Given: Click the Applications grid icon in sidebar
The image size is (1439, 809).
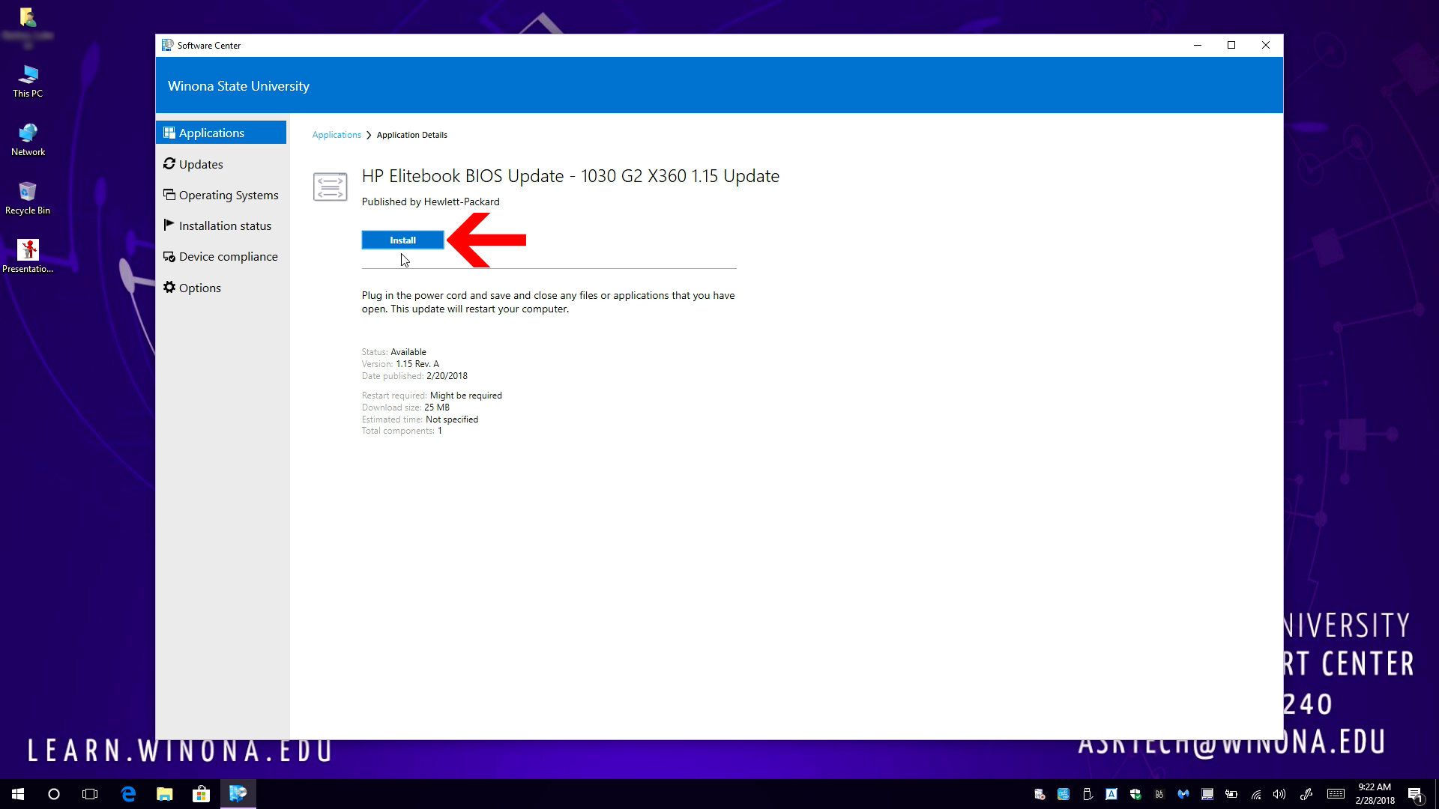Looking at the screenshot, I should coord(169,133).
